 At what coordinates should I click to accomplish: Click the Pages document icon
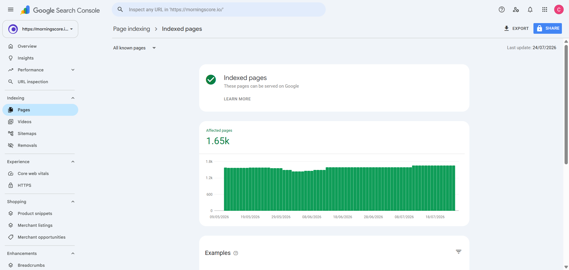(x=11, y=110)
